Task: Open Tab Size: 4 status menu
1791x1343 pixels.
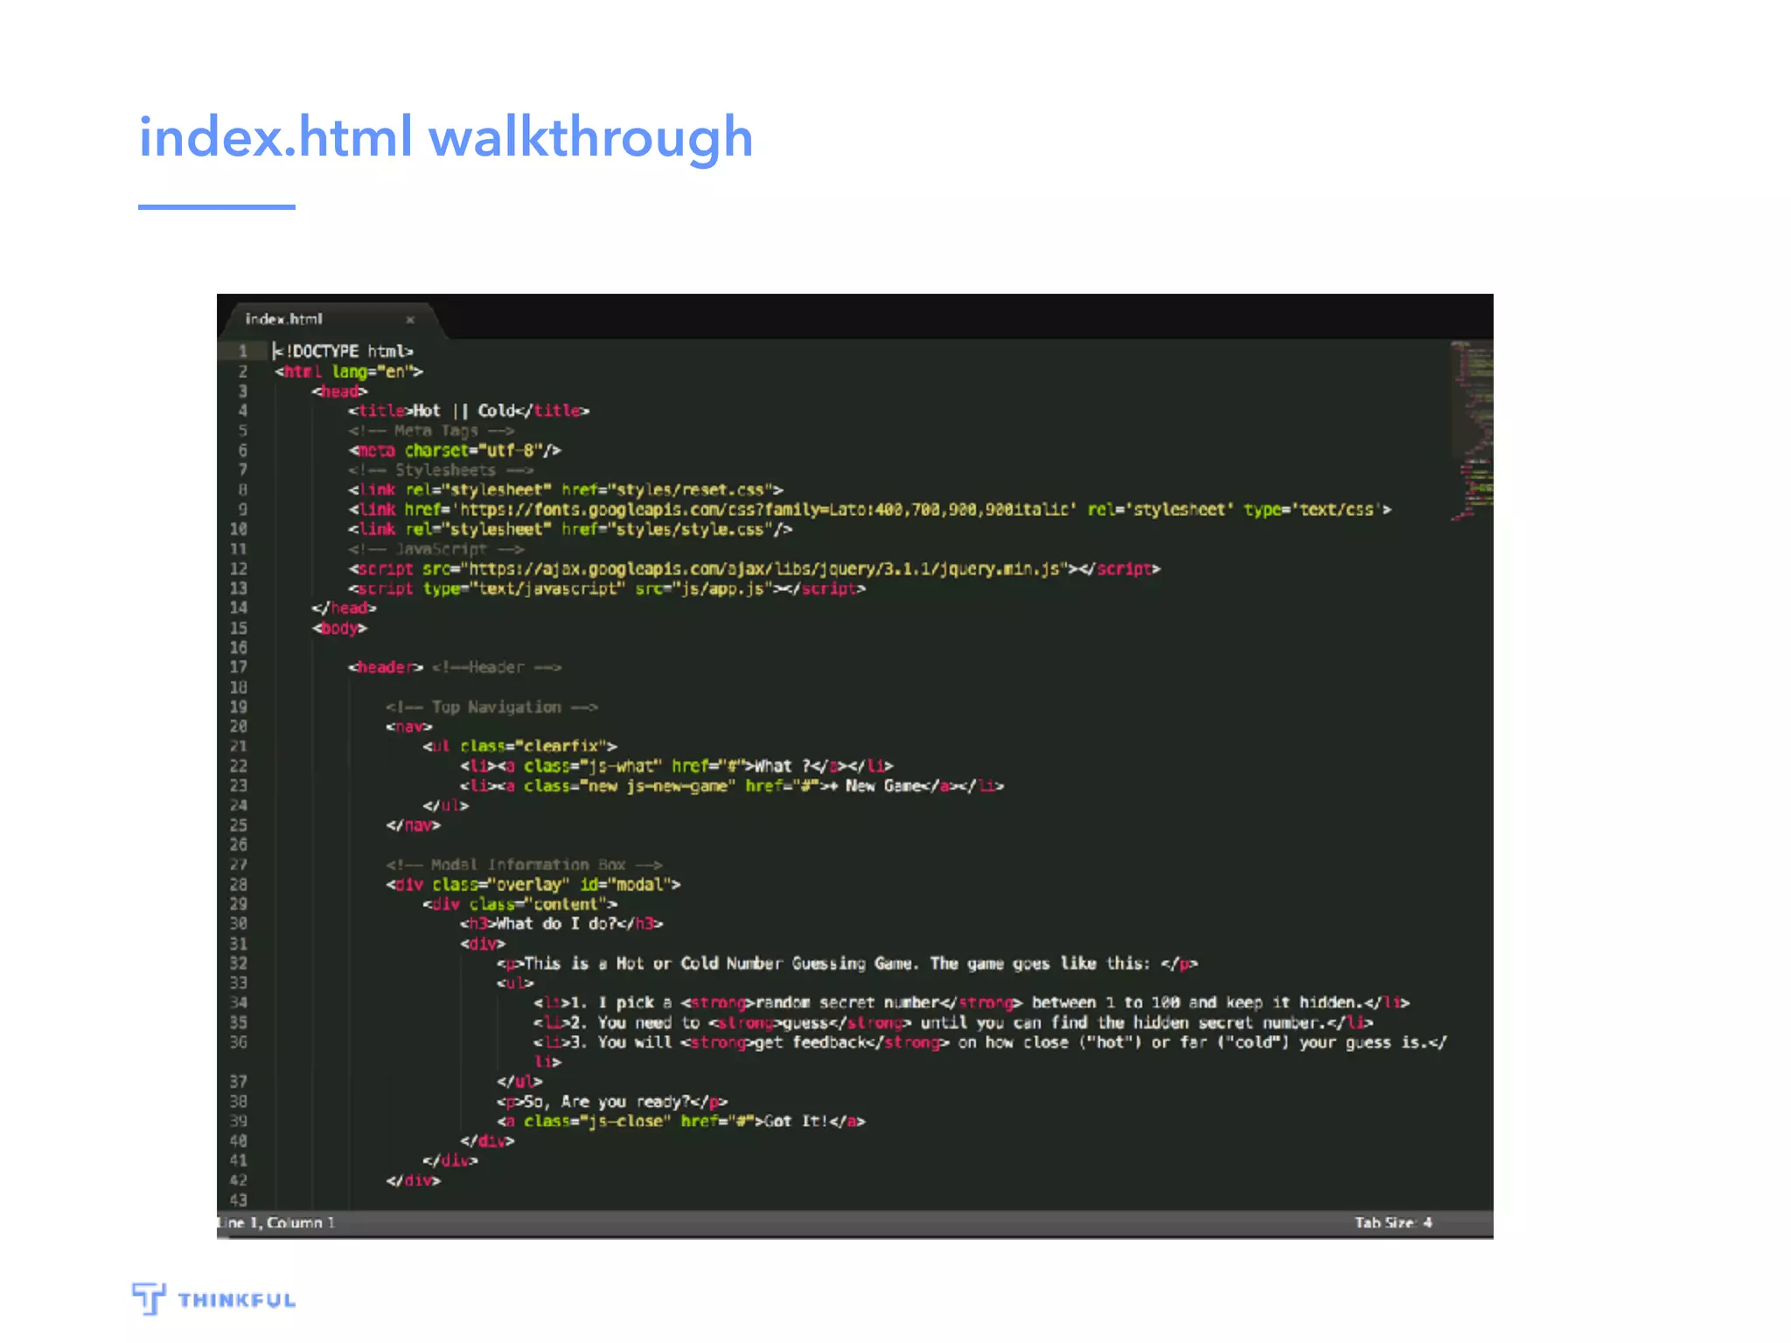Action: (x=1392, y=1222)
